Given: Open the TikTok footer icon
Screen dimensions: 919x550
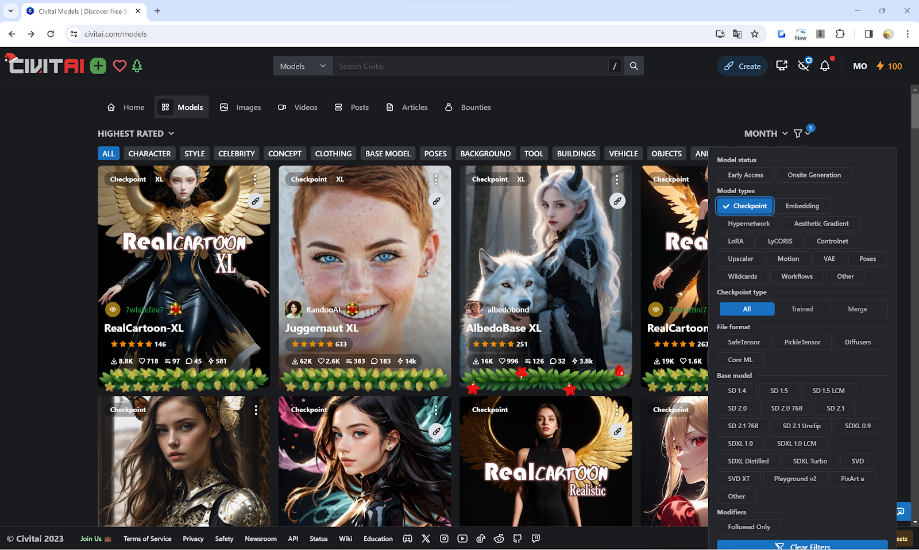Looking at the screenshot, I should coord(481,539).
